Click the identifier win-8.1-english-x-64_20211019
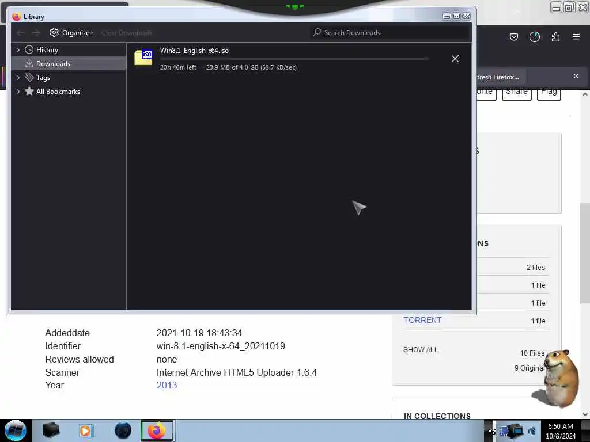This screenshot has height=442, width=590. pyautogui.click(x=221, y=346)
